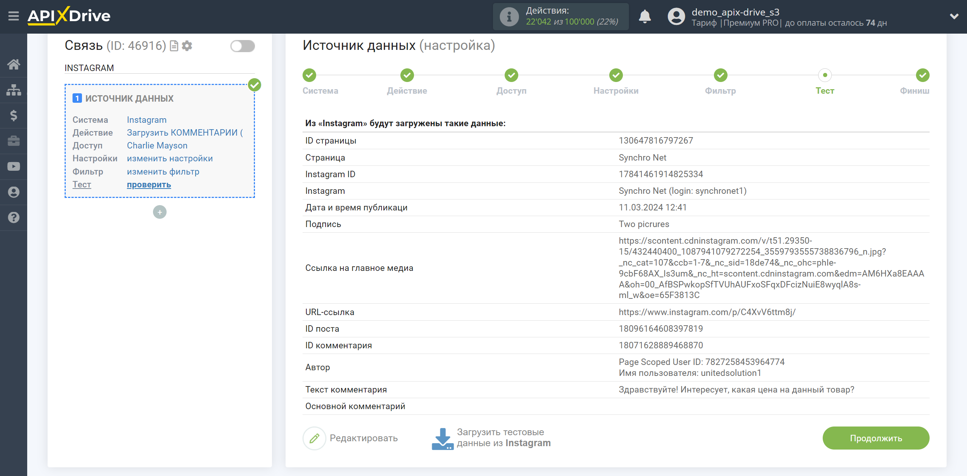The image size is (967, 476).
Task: Click the instagram.com/p/C4XvV6ttm8j URL value
Action: click(x=707, y=312)
